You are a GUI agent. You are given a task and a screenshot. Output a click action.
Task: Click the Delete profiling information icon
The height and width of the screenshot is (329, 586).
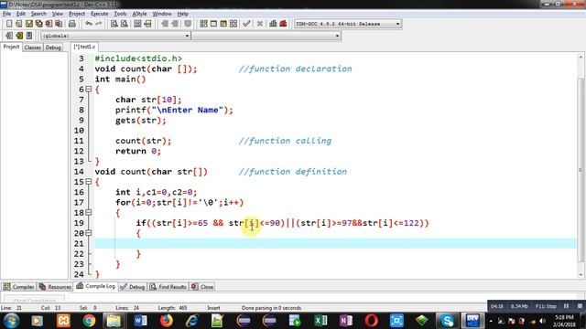click(x=283, y=24)
